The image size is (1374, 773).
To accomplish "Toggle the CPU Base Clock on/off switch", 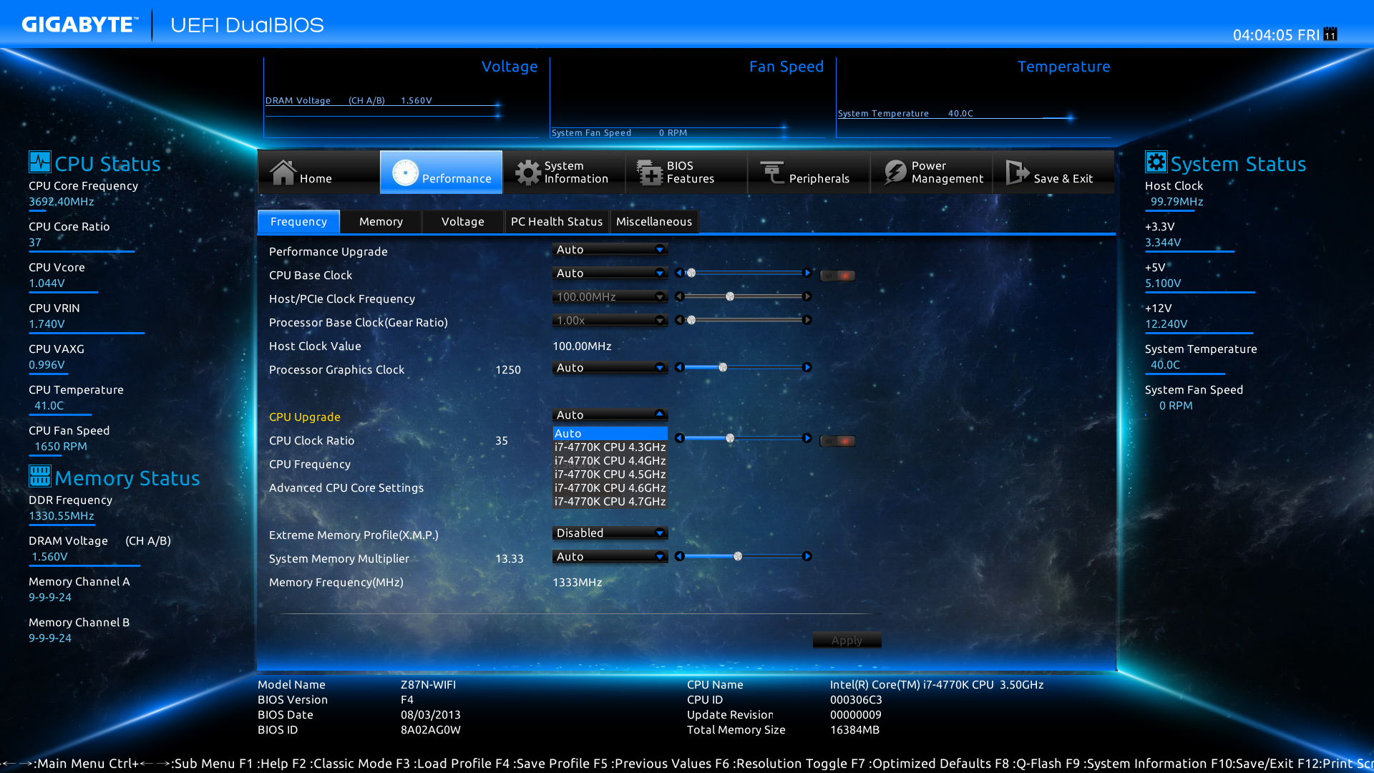I will pyautogui.click(x=837, y=276).
